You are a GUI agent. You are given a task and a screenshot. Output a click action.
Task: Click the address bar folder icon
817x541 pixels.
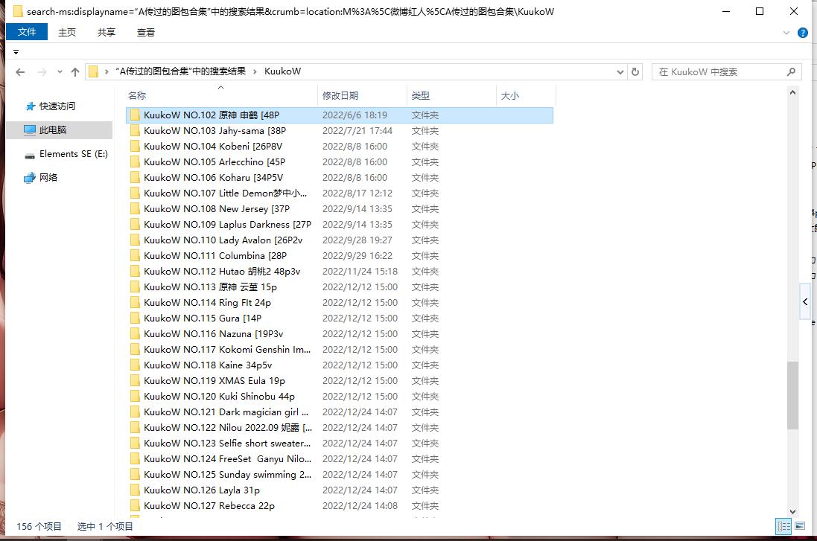pyautogui.click(x=94, y=72)
